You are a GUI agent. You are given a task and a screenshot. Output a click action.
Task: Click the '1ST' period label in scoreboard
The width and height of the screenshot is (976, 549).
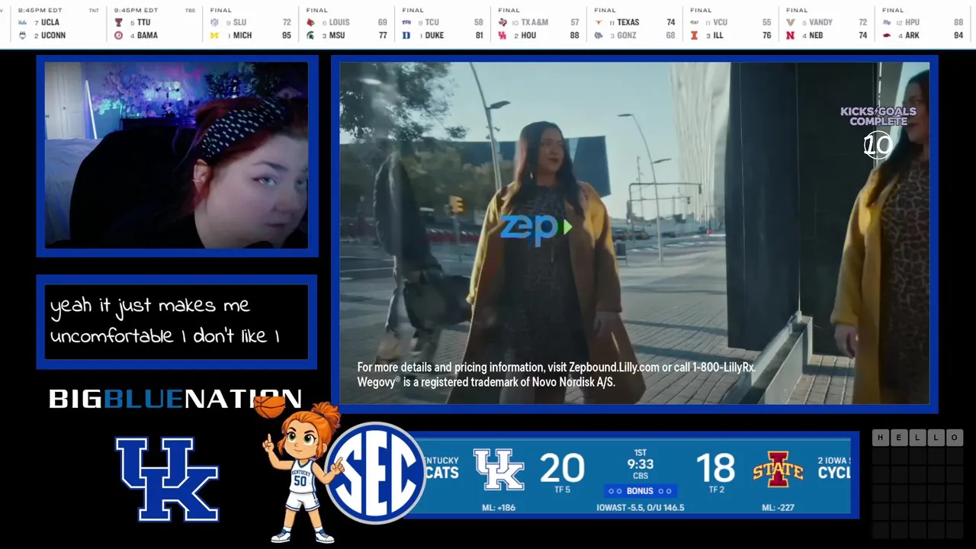[x=640, y=453]
